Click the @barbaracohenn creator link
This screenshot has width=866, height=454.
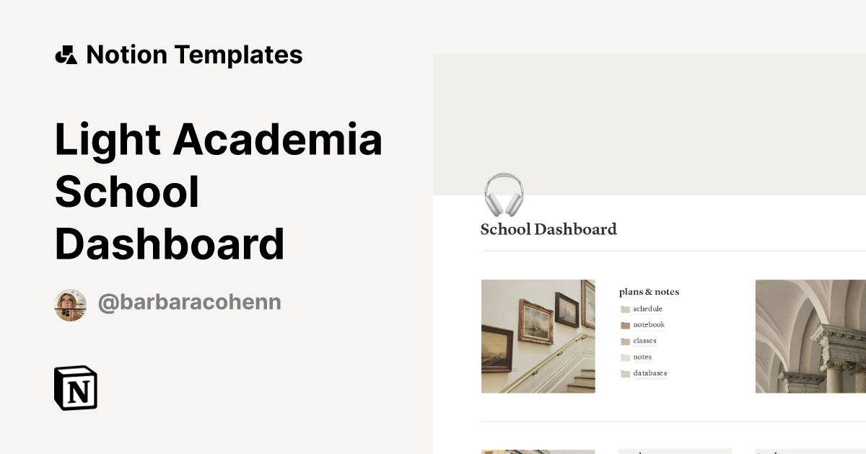coord(189,302)
